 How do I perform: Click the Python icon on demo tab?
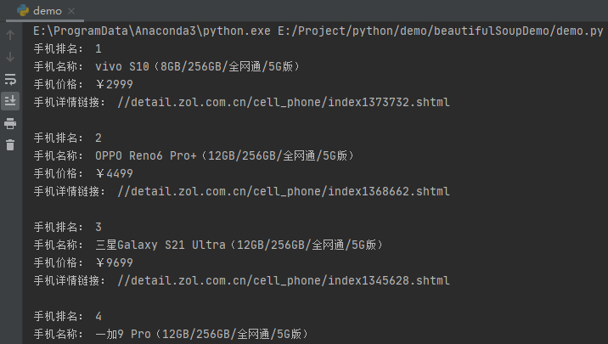[23, 10]
